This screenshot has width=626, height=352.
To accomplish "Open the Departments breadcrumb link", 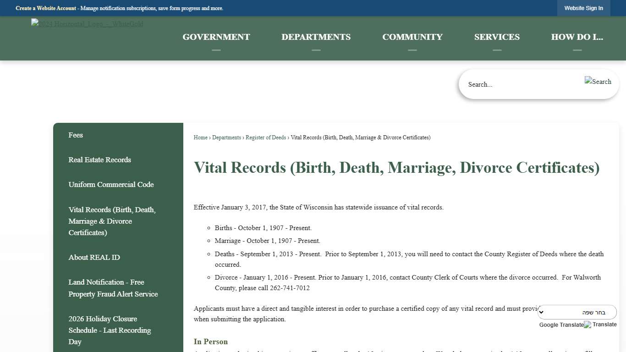I will 226,137.
